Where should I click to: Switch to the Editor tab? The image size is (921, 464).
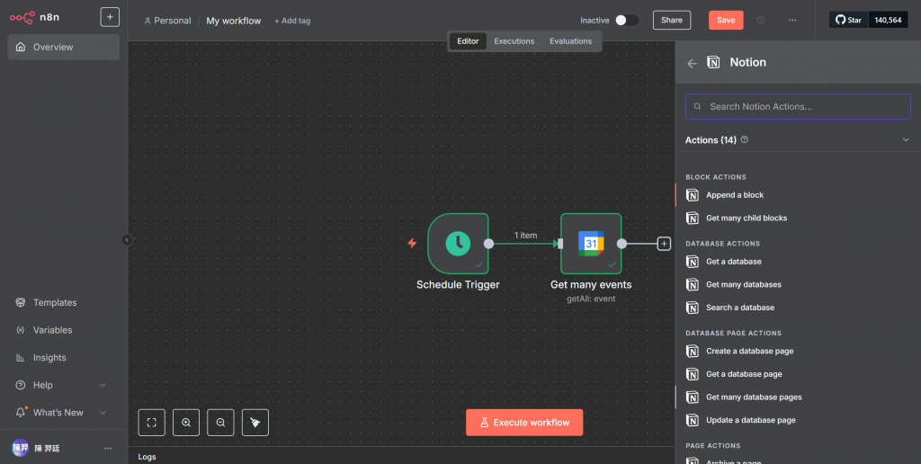coord(468,41)
